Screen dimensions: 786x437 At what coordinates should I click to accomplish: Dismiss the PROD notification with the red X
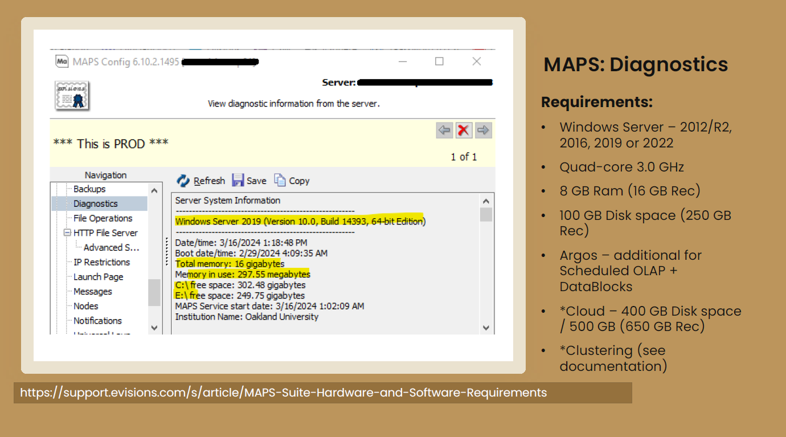coord(464,130)
